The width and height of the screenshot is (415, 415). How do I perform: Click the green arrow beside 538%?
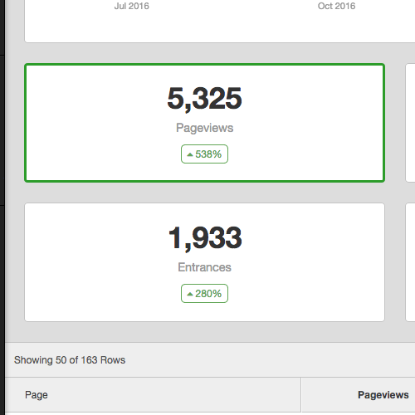[190, 154]
